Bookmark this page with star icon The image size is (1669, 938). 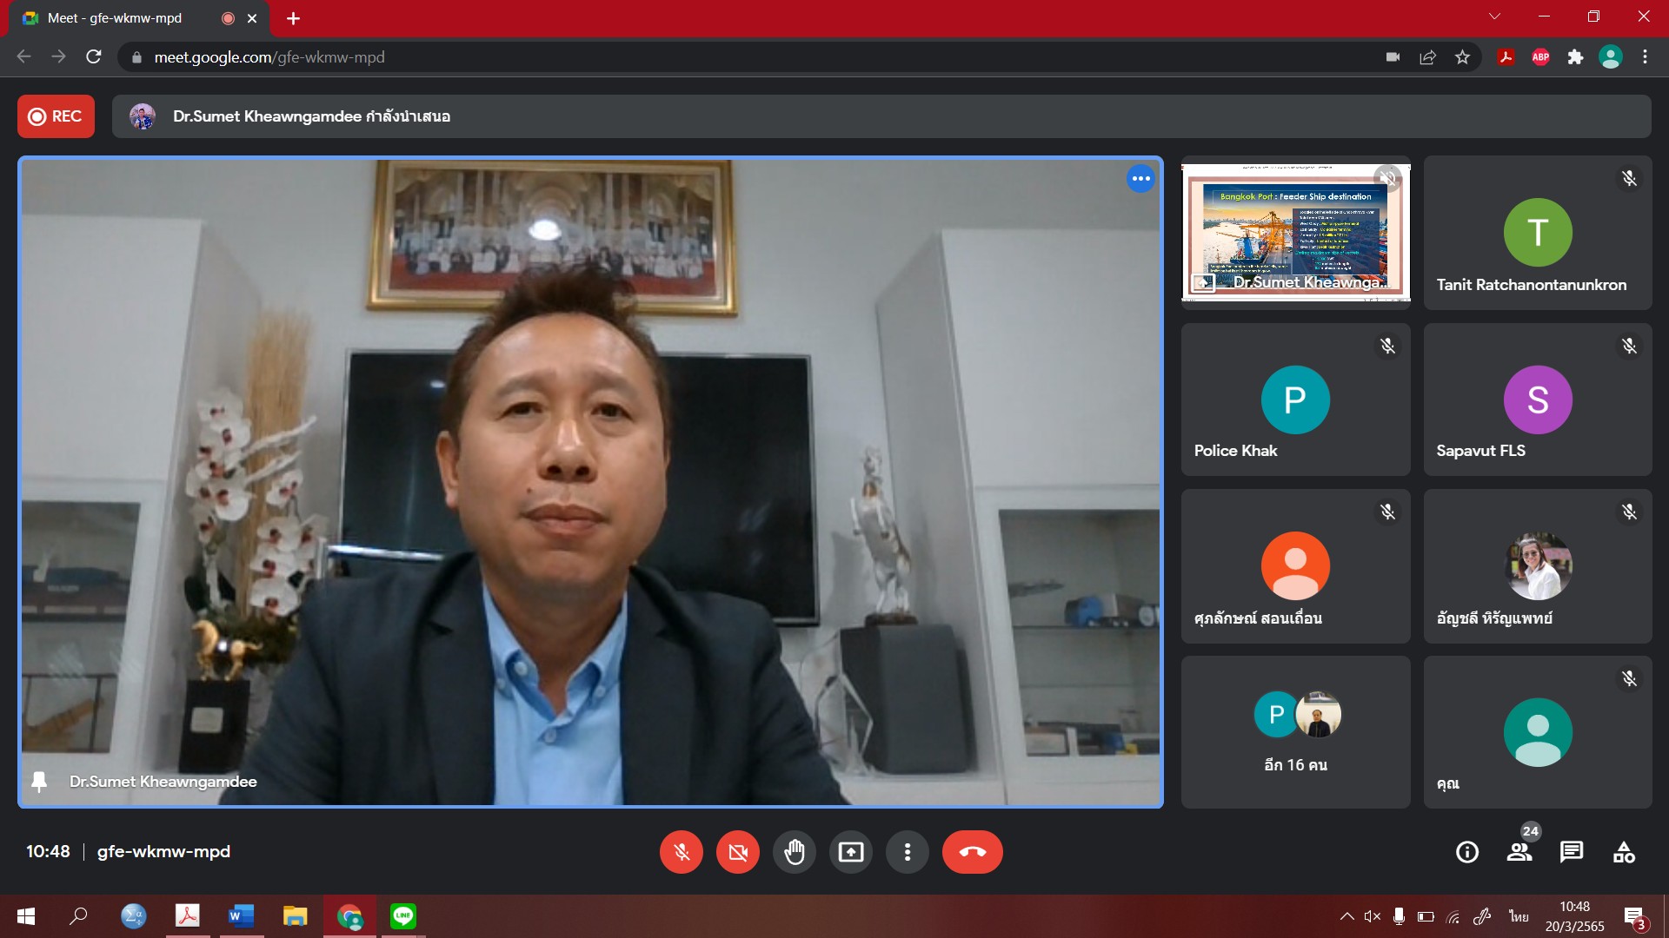pyautogui.click(x=1462, y=57)
